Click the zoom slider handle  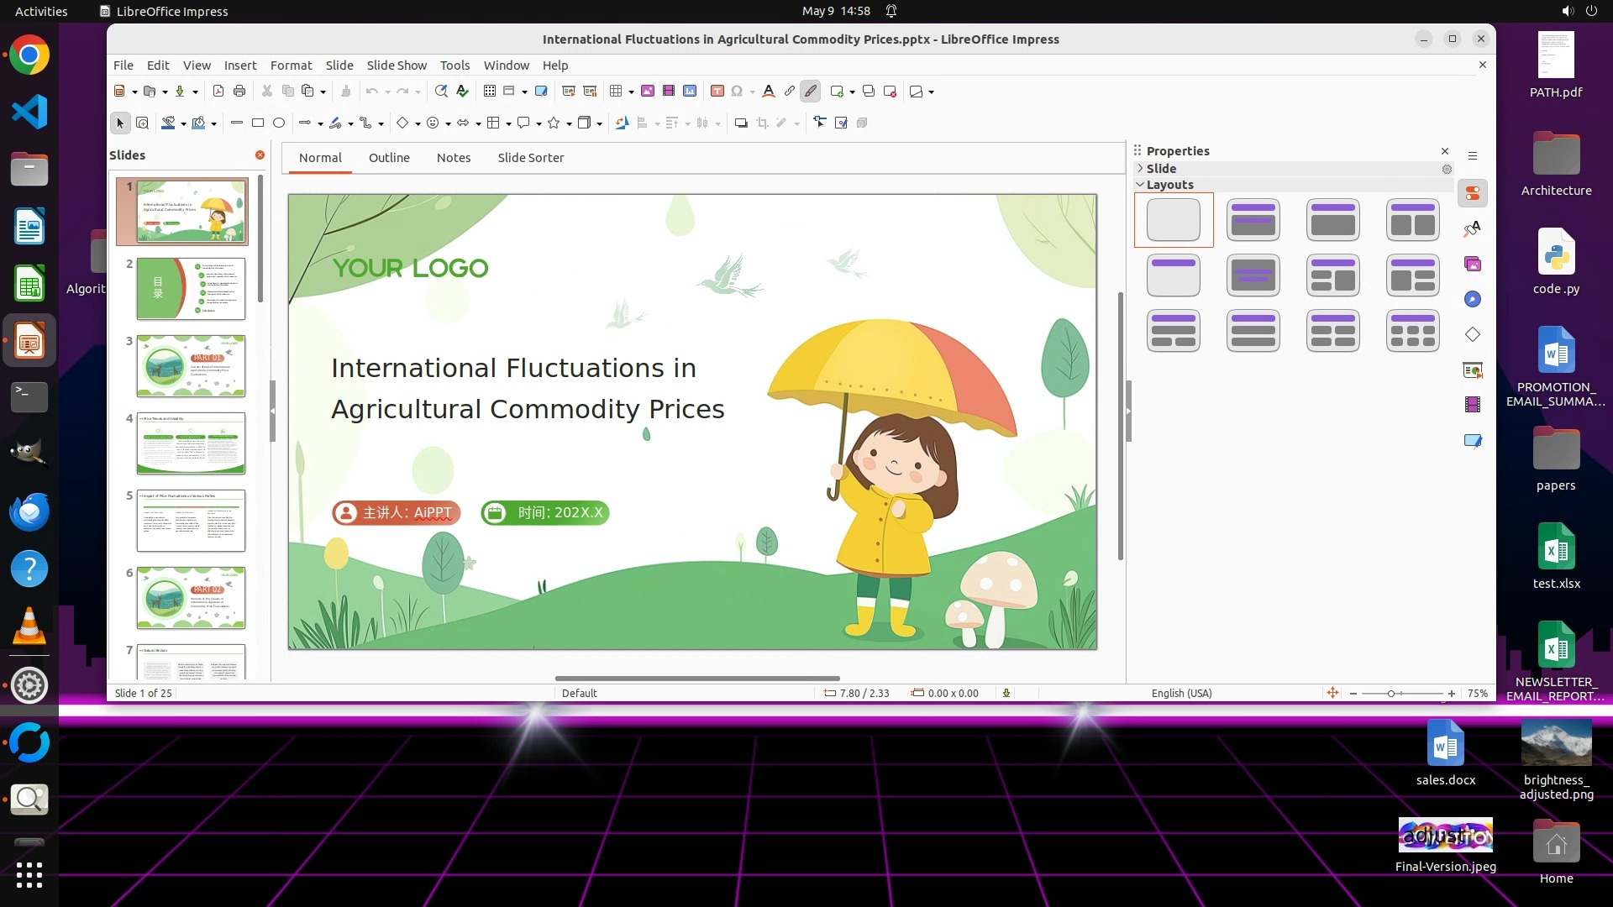pyautogui.click(x=1391, y=694)
